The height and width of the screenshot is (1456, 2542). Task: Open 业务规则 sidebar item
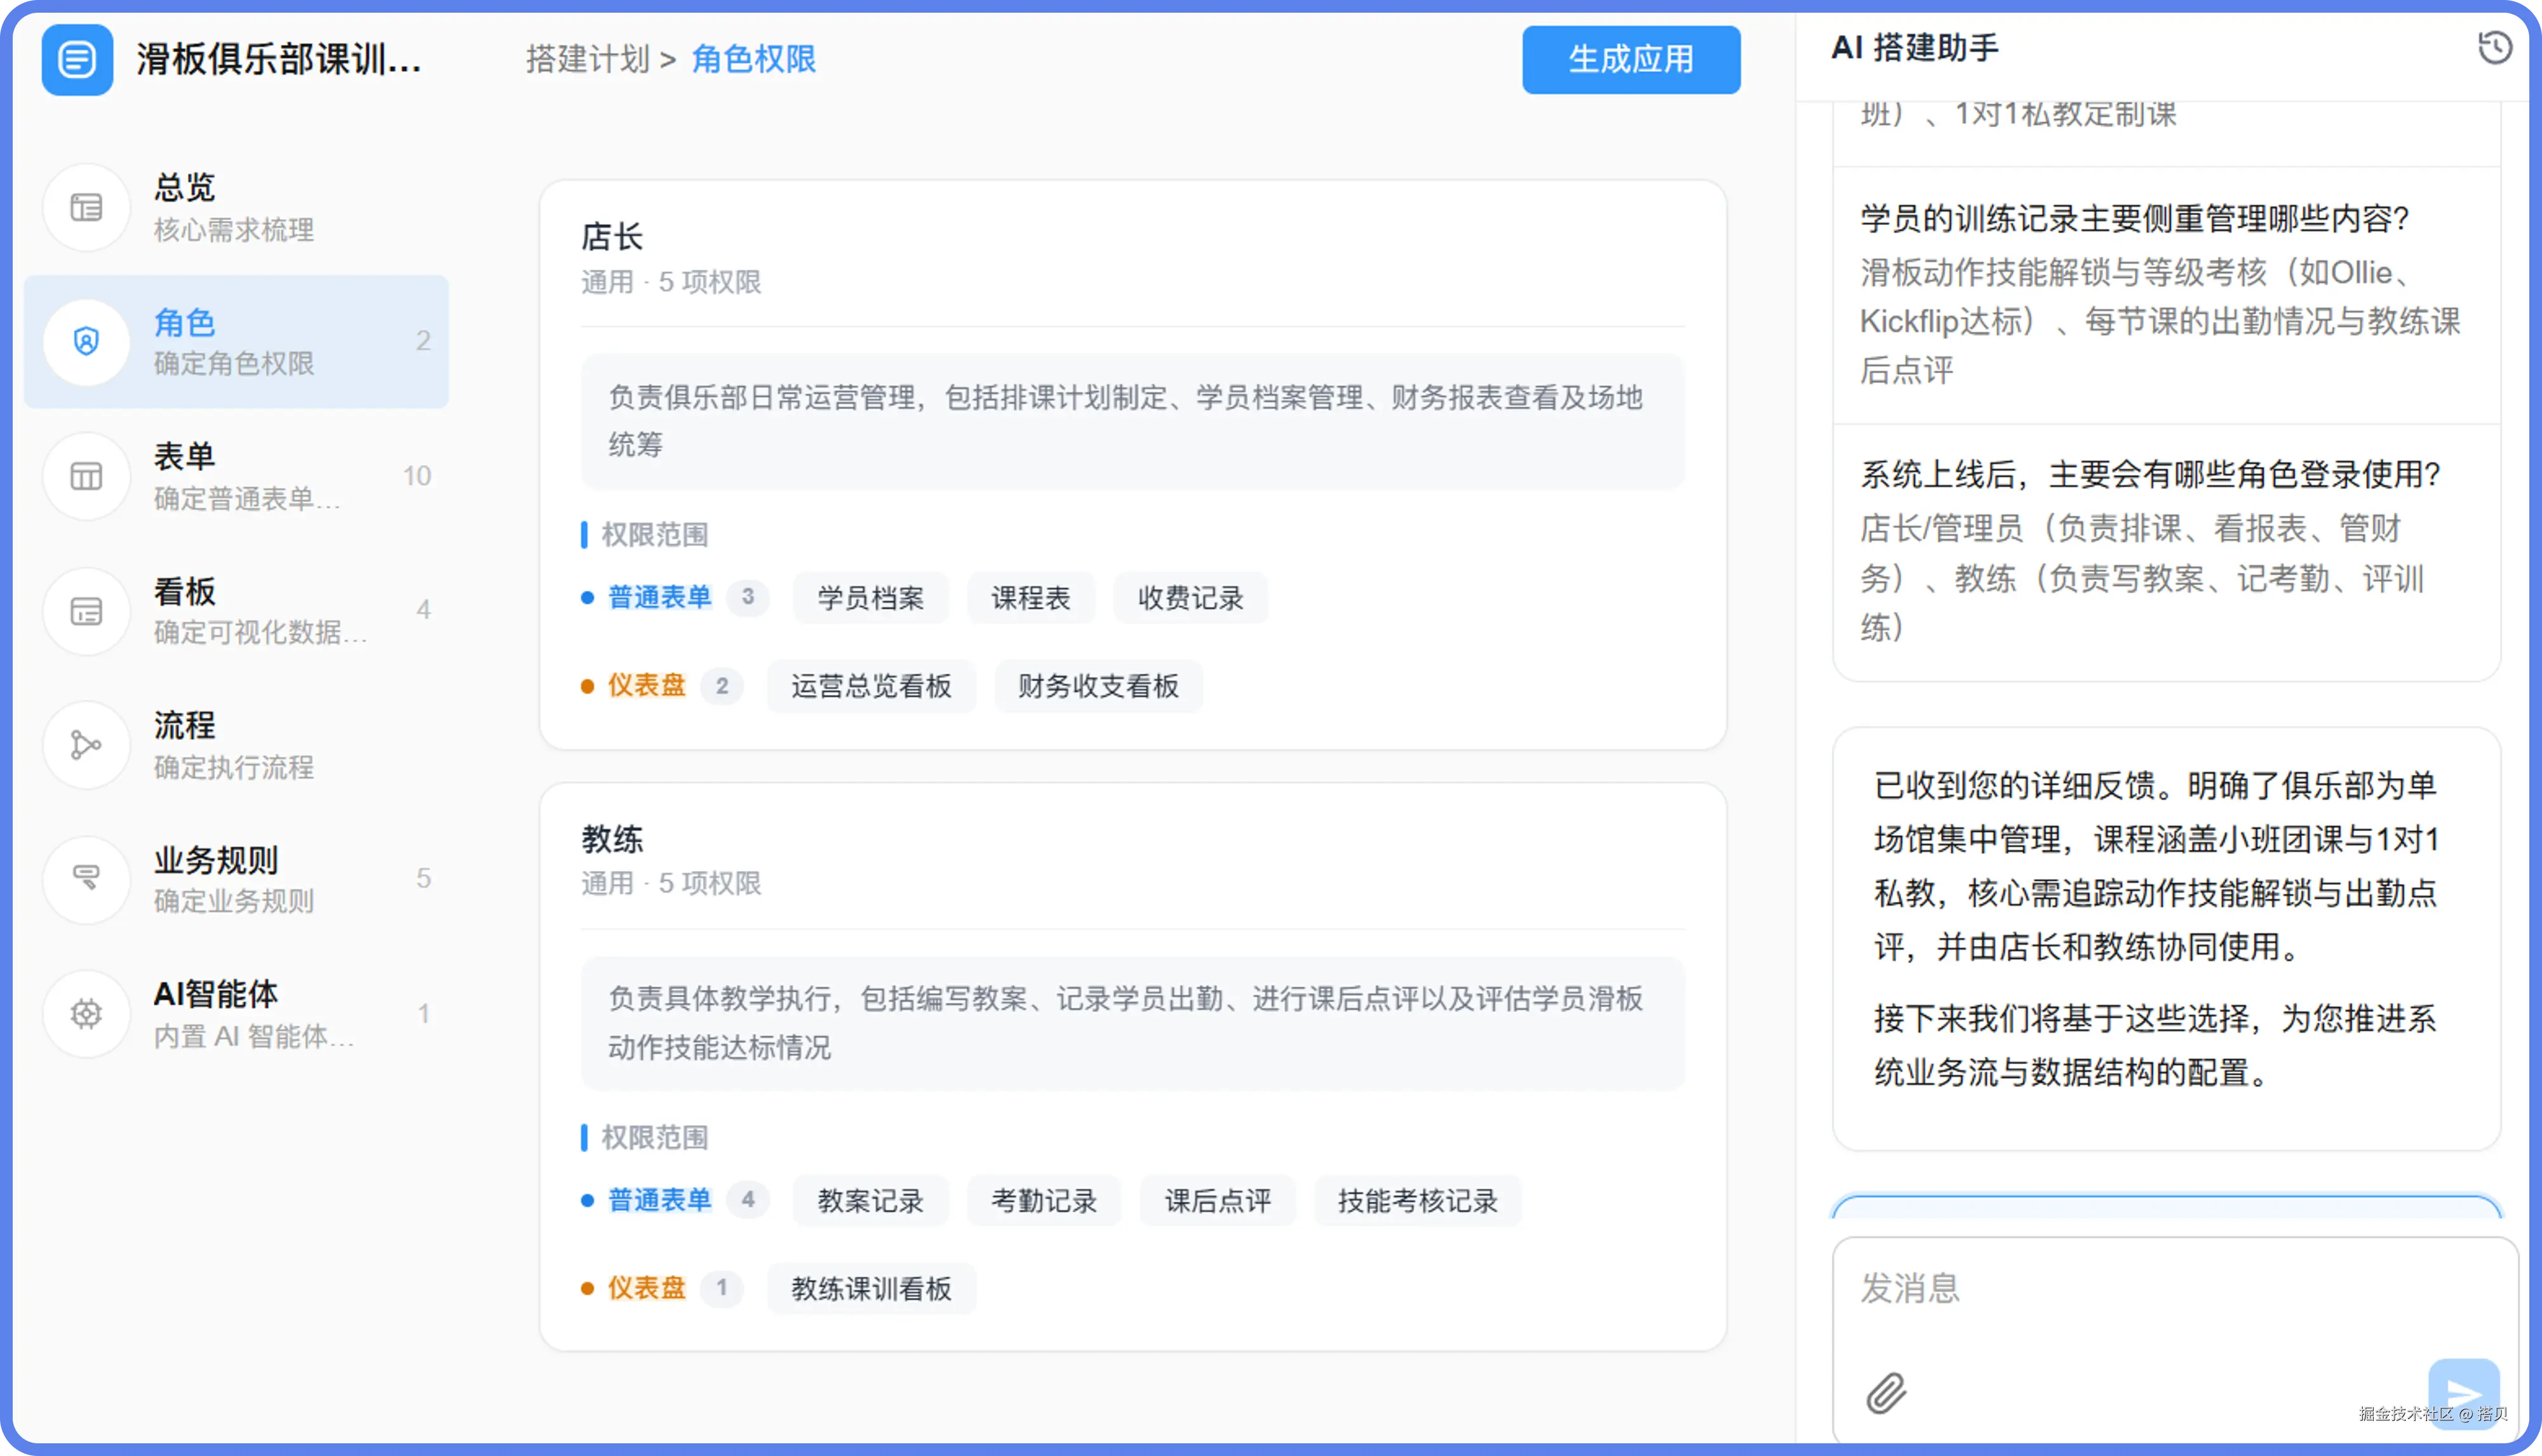(x=236, y=879)
